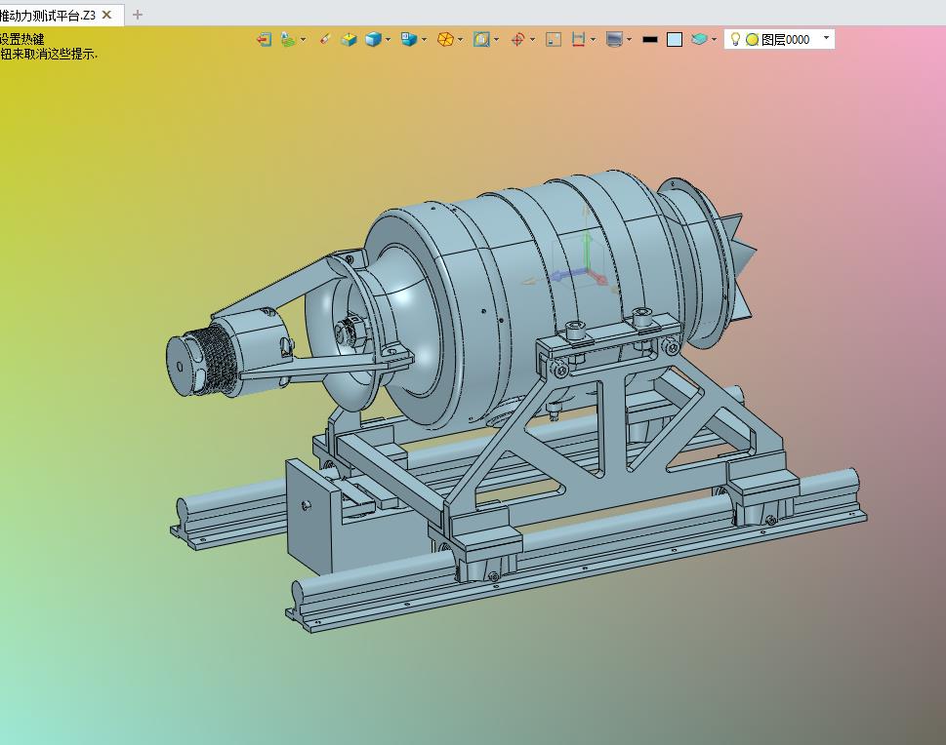Open a new tab with the plus button
This screenshot has height=745, width=946.
[x=138, y=15]
